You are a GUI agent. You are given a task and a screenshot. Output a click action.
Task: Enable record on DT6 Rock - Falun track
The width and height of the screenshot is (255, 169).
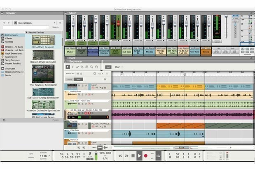pos(89,104)
